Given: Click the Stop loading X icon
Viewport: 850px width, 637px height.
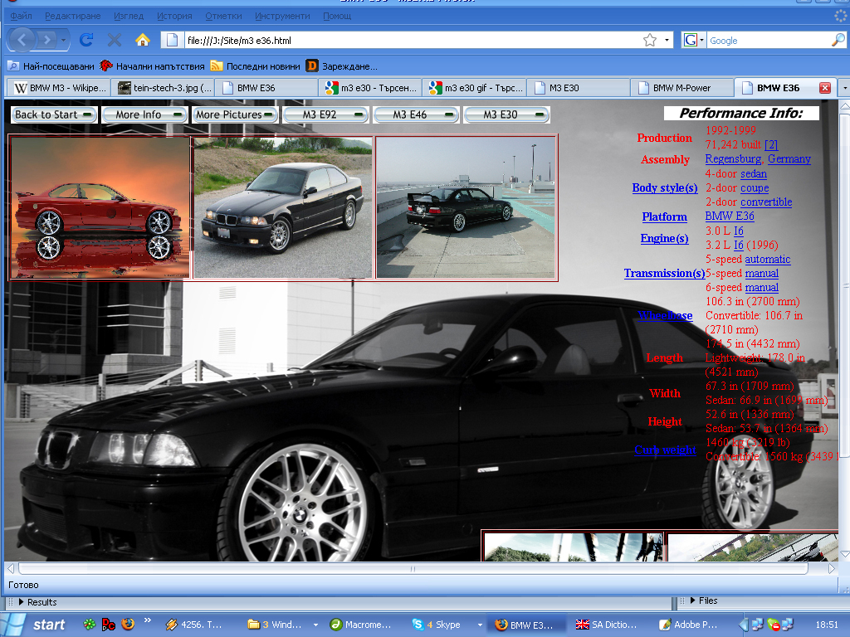Looking at the screenshot, I should point(115,40).
